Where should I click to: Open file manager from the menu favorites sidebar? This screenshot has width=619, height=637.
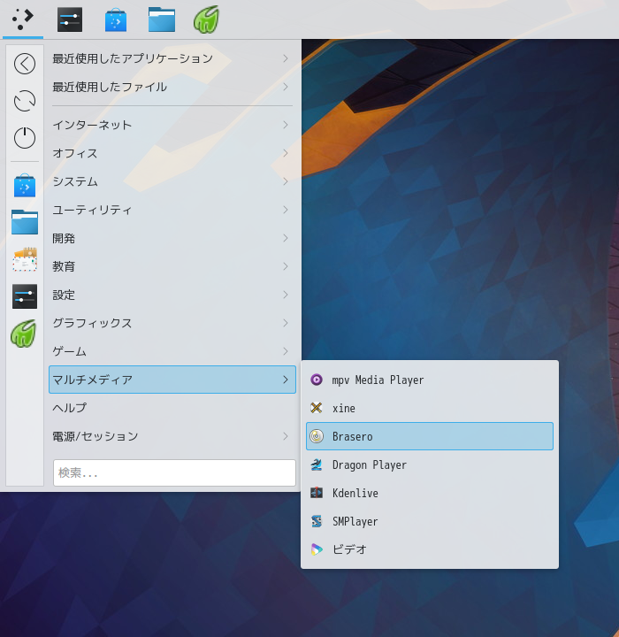point(25,222)
